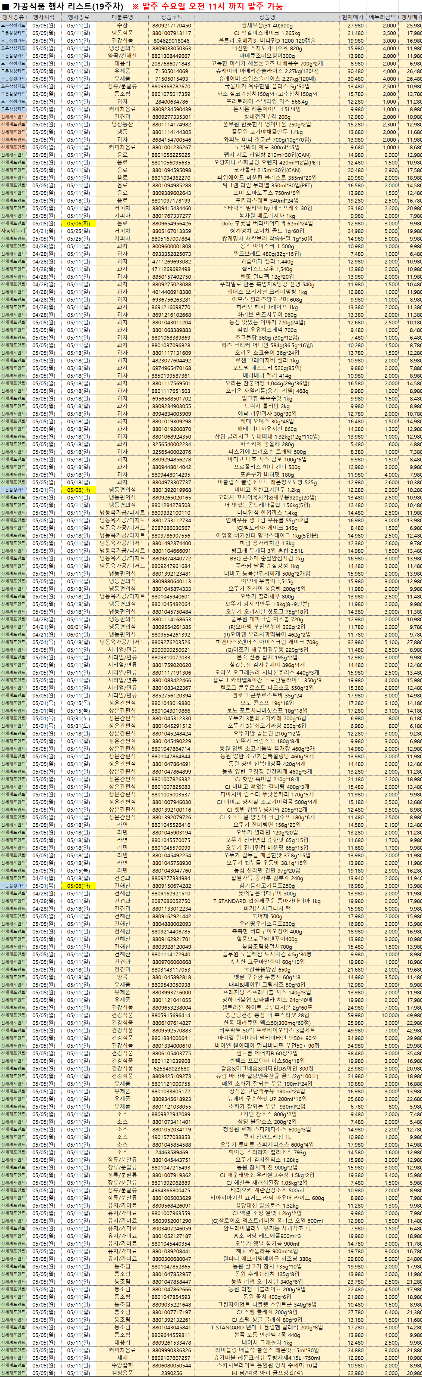Click product name CJ 떡갈비스테이크 1.265kg
422x1377 pixels.
point(267,33)
